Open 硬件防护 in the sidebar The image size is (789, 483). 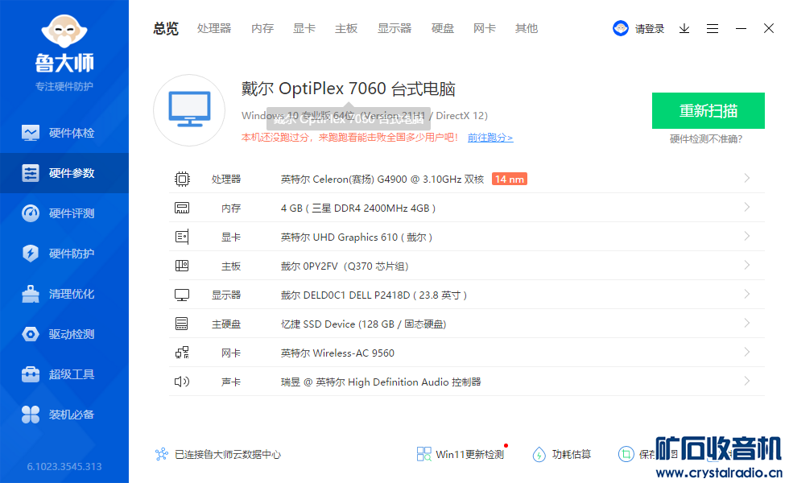click(64, 254)
